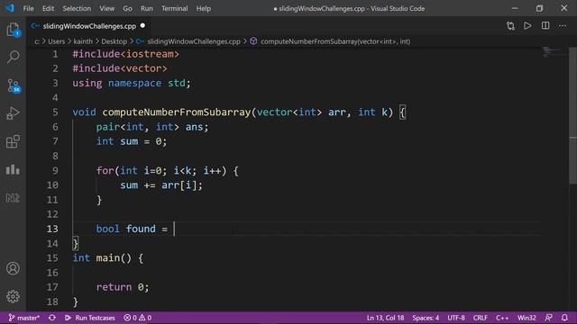577x324 pixels.
Task: Open the feedback icon in status bar
Action: (x=549, y=318)
